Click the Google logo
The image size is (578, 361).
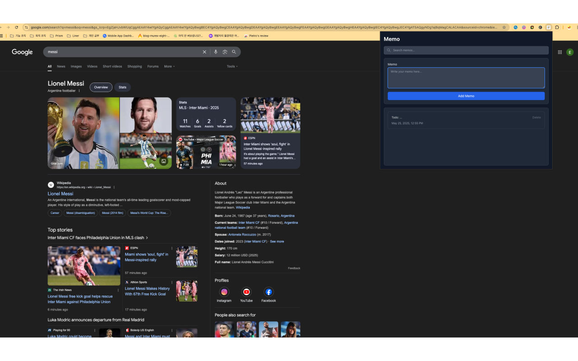click(x=22, y=52)
